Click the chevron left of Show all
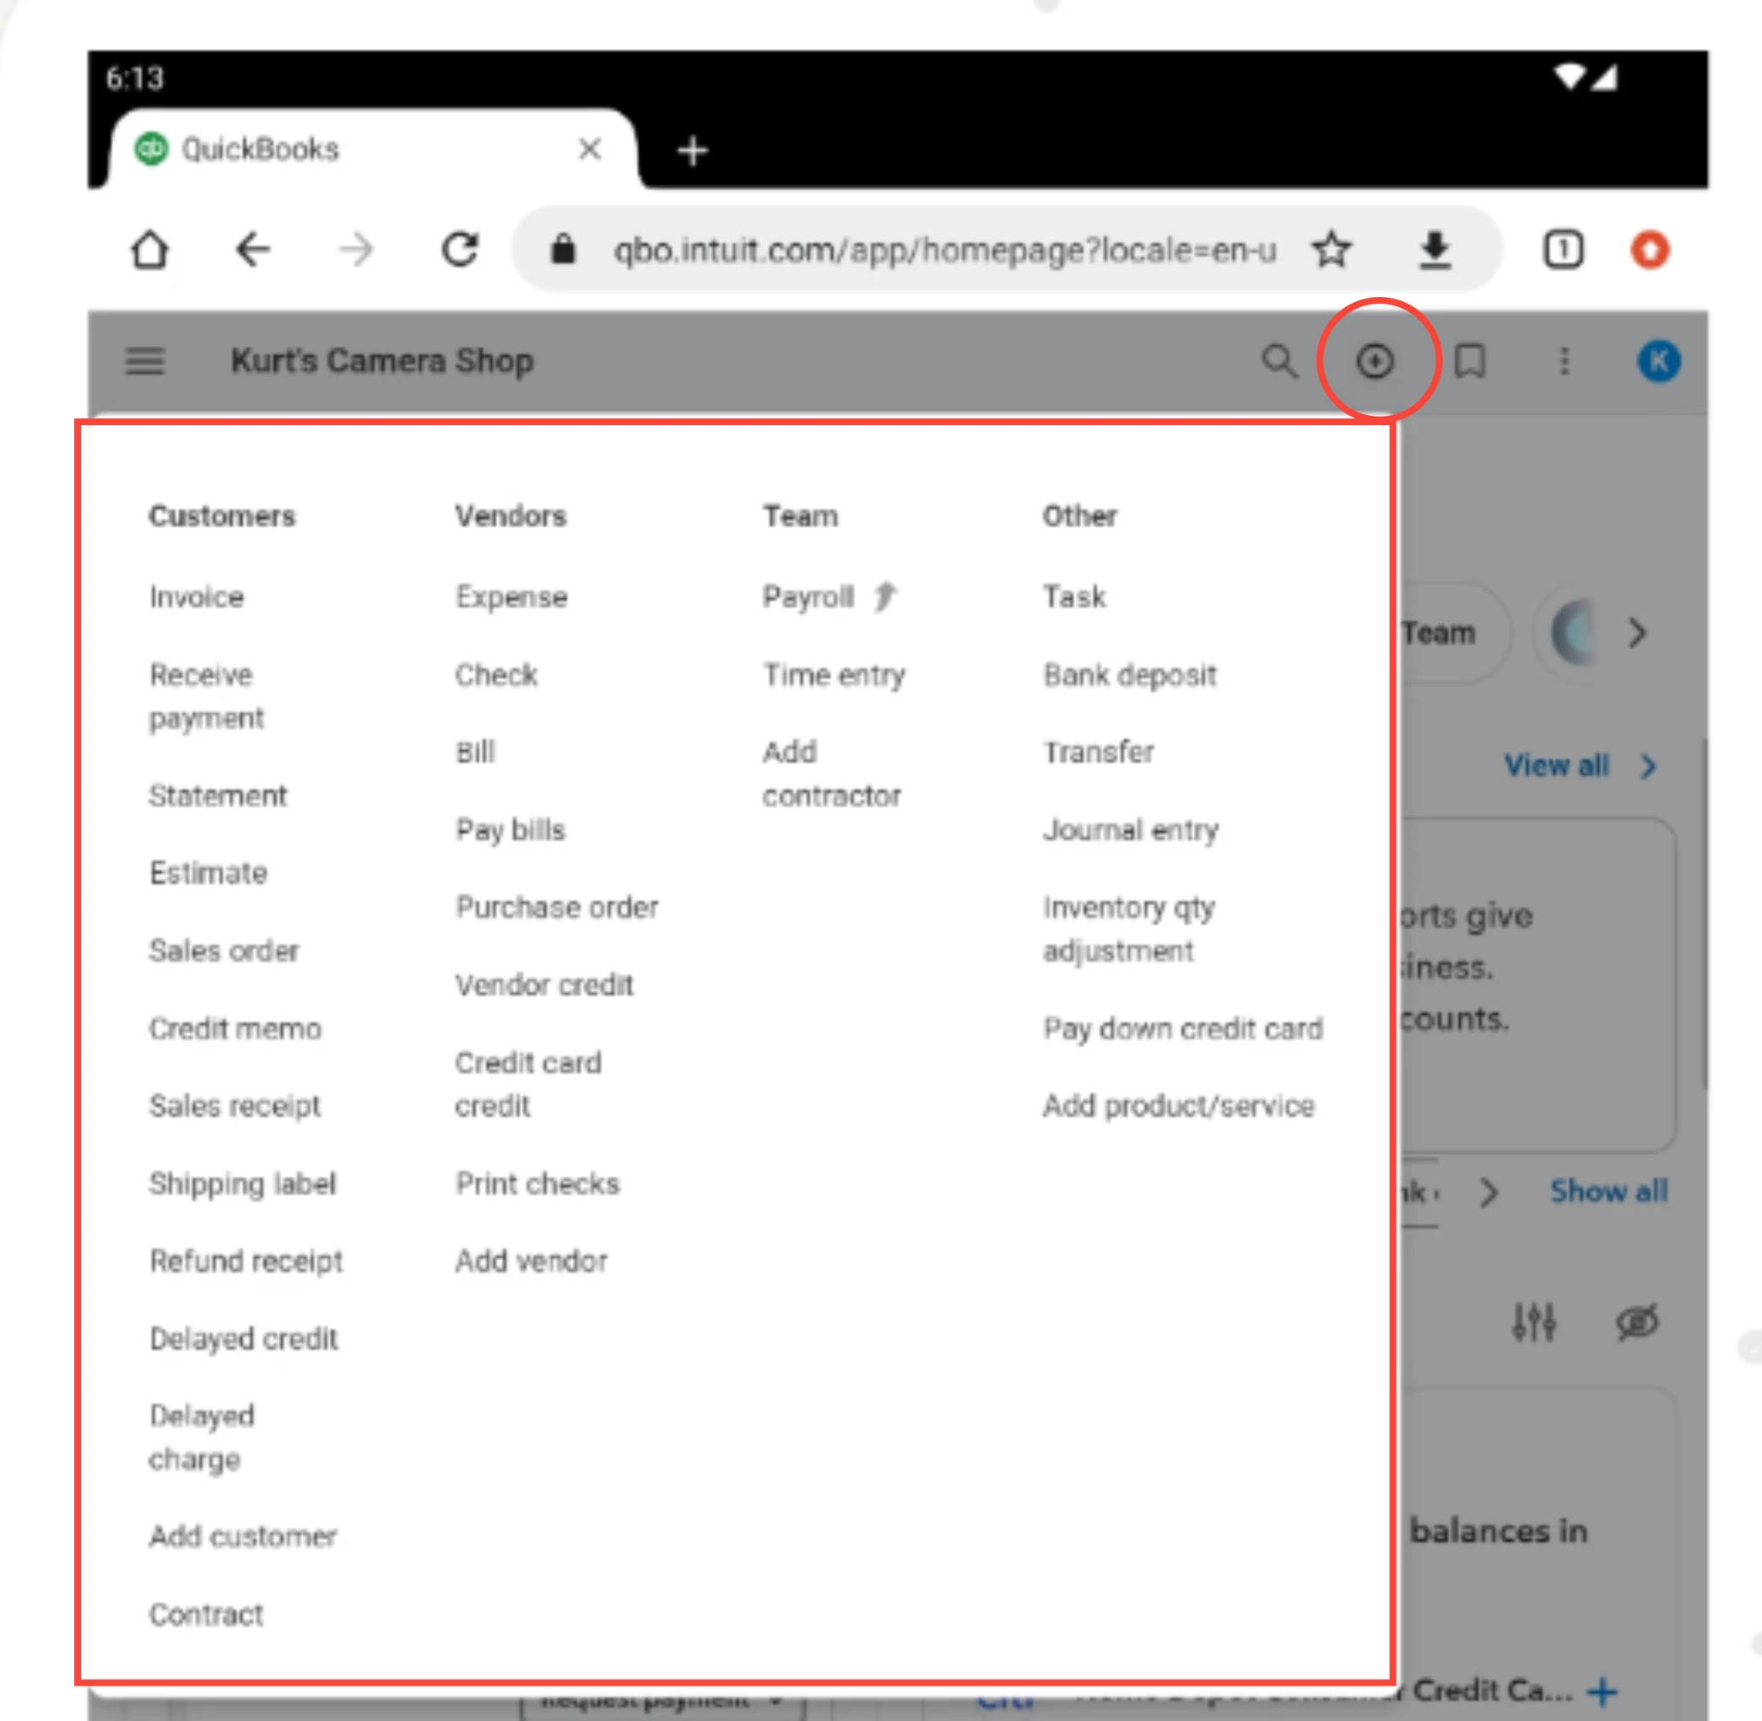This screenshot has height=1721, width=1762. point(1489,1192)
